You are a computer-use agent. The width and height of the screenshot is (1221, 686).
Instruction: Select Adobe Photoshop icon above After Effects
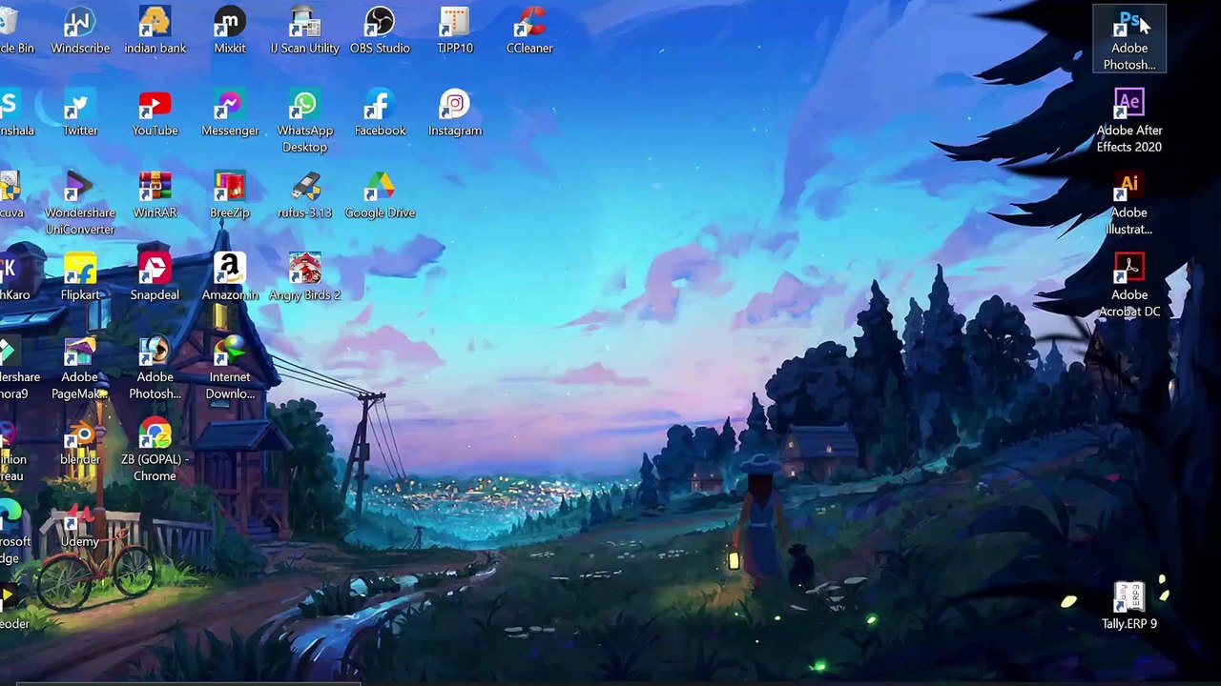pos(1129,39)
